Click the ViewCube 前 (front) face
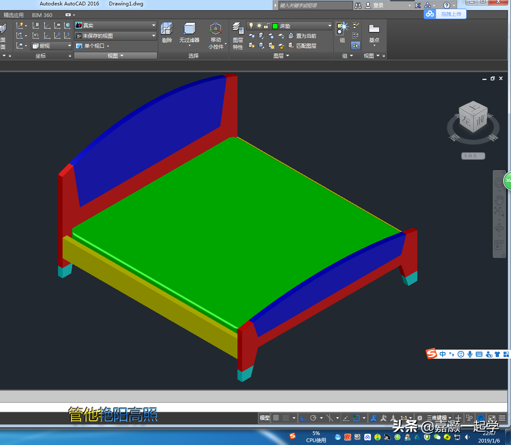 (x=480, y=120)
